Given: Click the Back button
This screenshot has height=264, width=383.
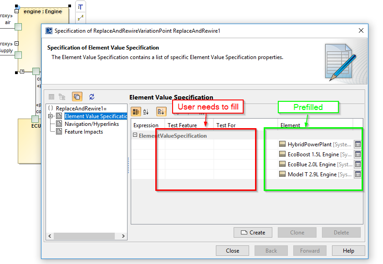Looking at the screenshot, I should click(x=271, y=250).
